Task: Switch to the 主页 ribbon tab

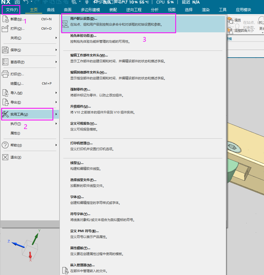Action: click(34, 10)
